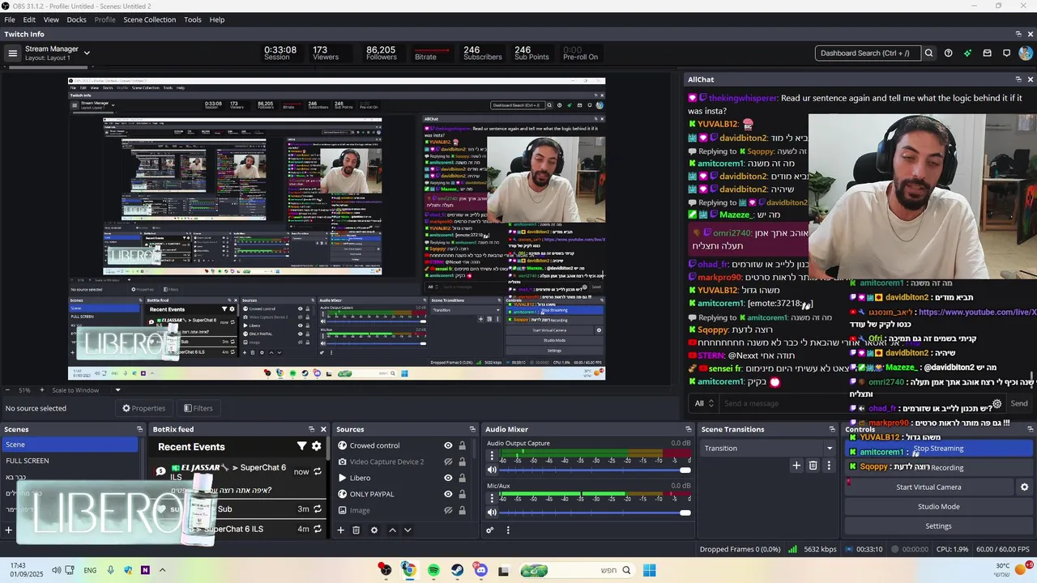The height and width of the screenshot is (583, 1037).
Task: Add a new source with plus icon
Action: [x=341, y=530]
